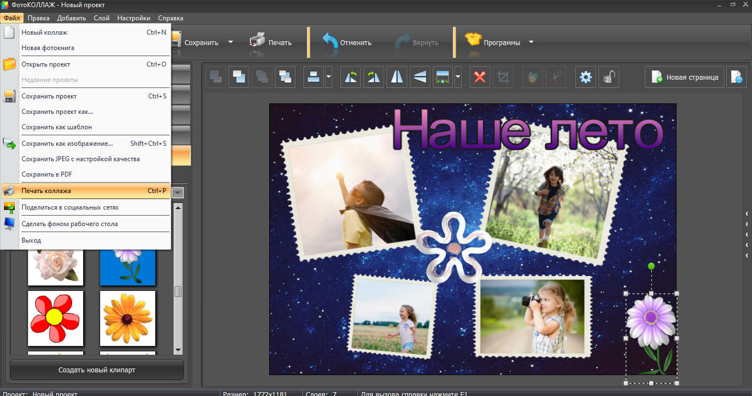Viewport: 752px width, 396px height.
Task: Select Сохранить в PDF entry
Action: (x=86, y=174)
